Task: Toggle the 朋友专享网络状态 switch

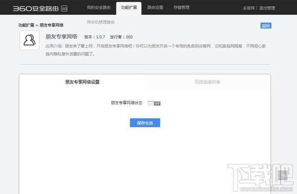Action: pos(154,103)
